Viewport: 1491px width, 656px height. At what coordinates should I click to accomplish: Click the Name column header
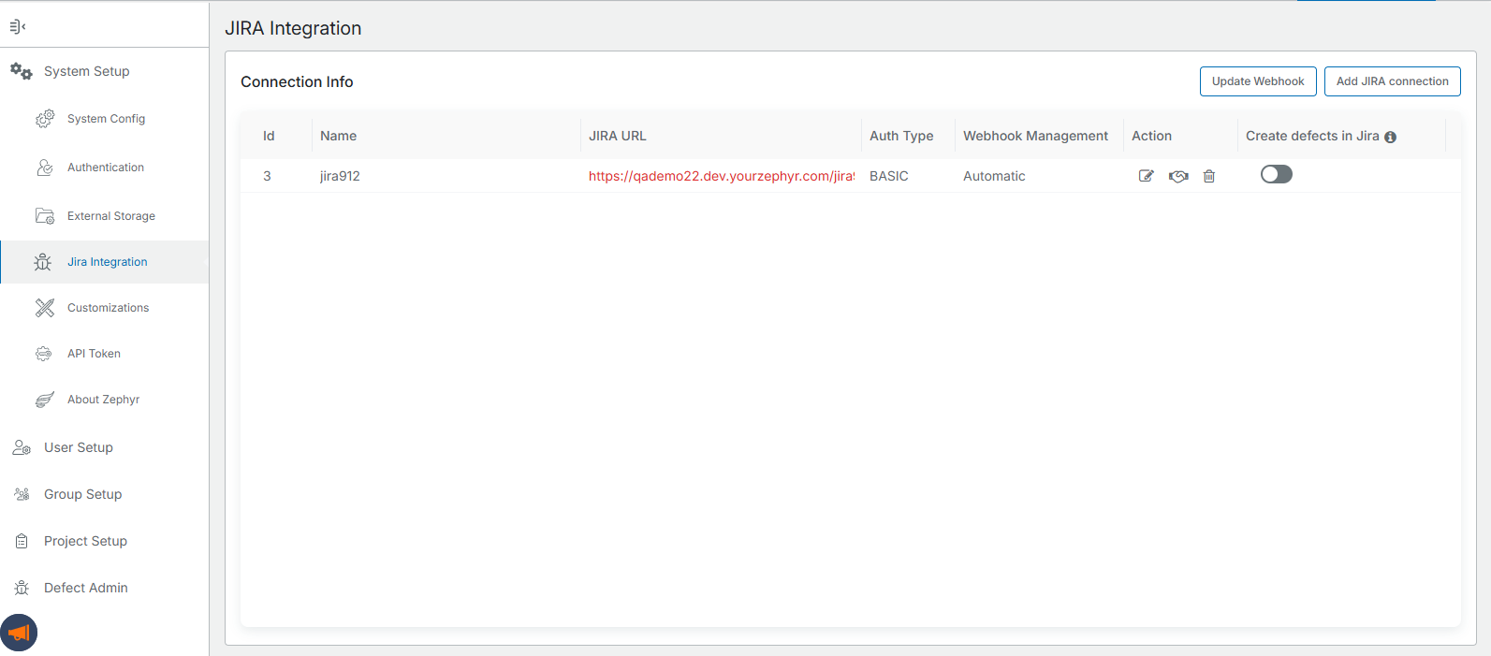click(x=338, y=136)
